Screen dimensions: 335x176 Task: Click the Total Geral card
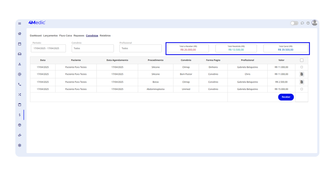(x=286, y=48)
